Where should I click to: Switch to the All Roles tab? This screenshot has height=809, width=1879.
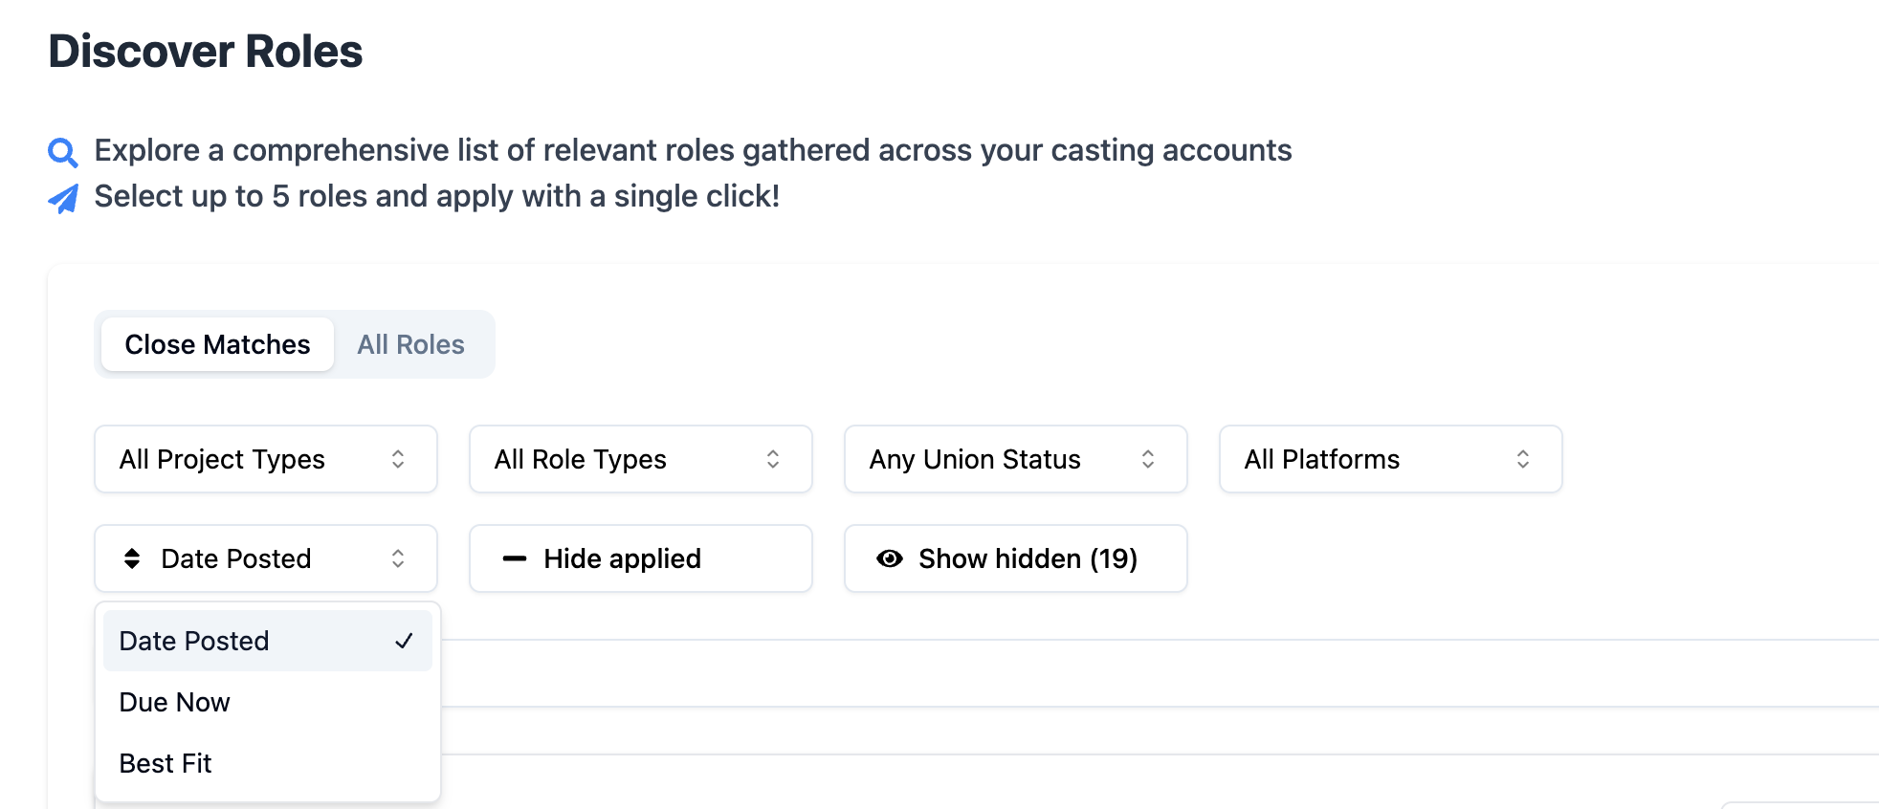click(410, 344)
